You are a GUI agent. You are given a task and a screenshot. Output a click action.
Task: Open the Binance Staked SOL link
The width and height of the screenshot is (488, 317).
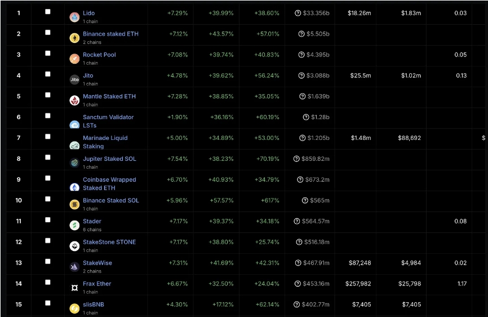click(x=111, y=201)
